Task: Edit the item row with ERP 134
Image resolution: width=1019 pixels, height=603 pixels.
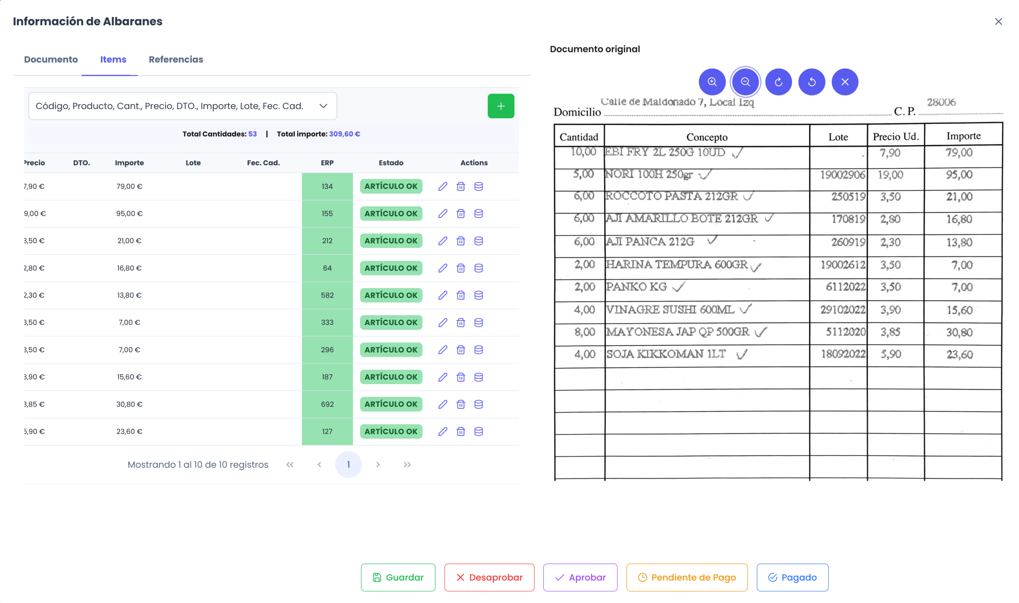Action: coord(443,186)
